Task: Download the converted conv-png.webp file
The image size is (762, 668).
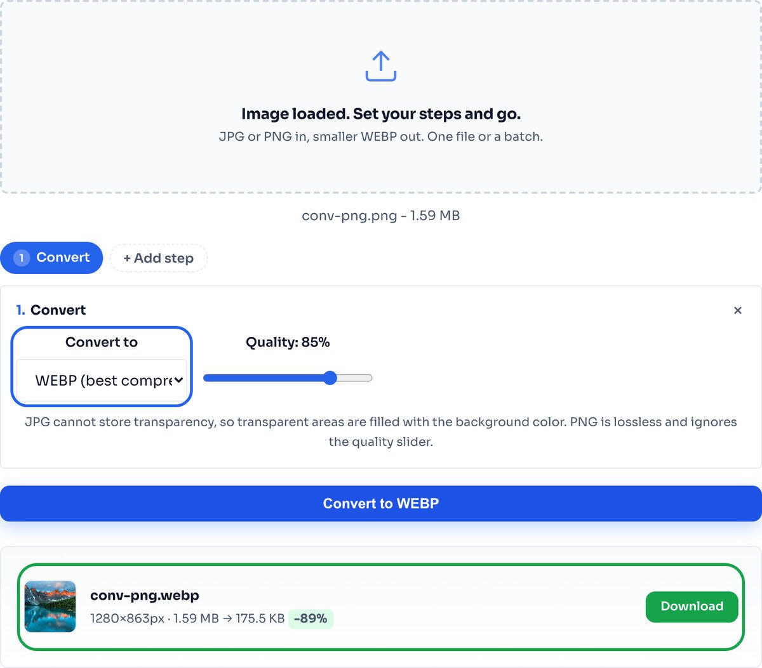Action: click(692, 606)
